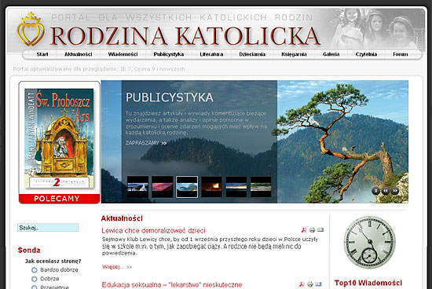Select the Dobrze poll option
Screen dimensions: 432x289
[34, 279]
